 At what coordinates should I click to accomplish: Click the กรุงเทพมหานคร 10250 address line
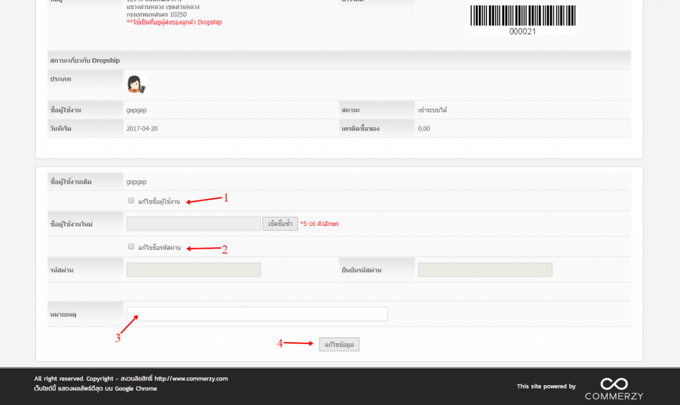(x=157, y=15)
